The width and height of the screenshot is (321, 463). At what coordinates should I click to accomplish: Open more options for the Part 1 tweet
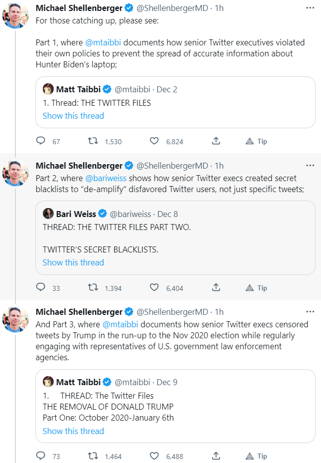pos(310,9)
